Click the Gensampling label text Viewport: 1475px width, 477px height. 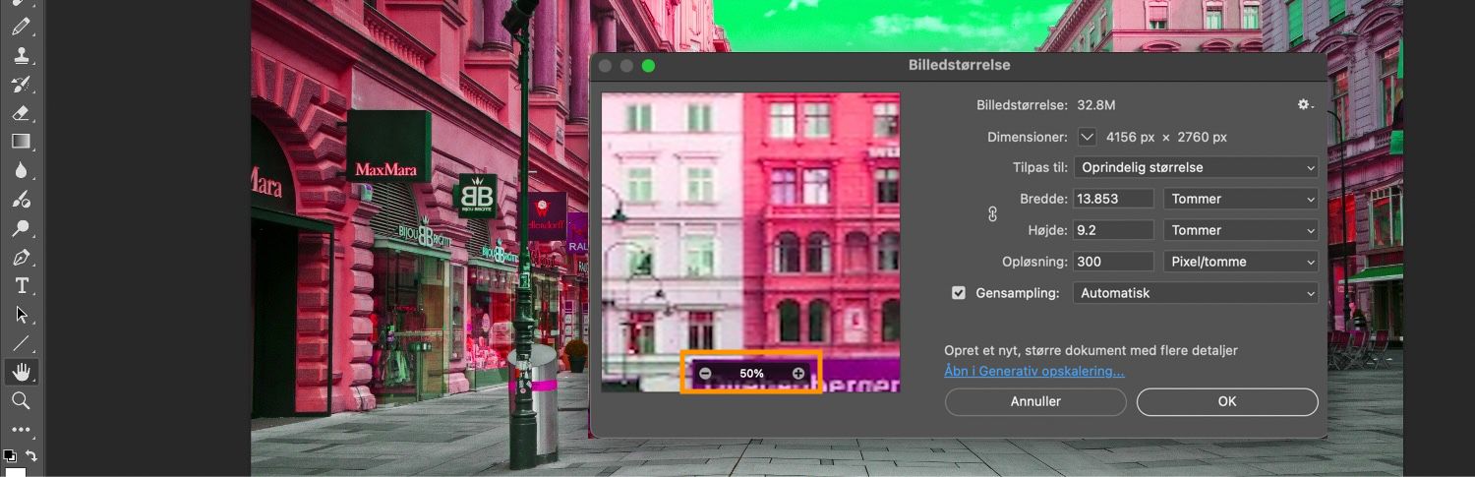[x=1018, y=293]
